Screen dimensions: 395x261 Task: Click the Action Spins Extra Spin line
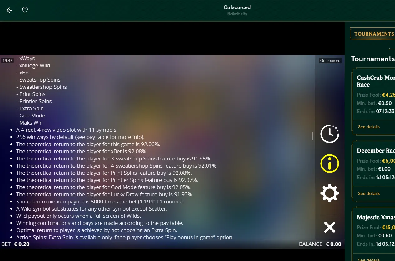tap(125, 237)
